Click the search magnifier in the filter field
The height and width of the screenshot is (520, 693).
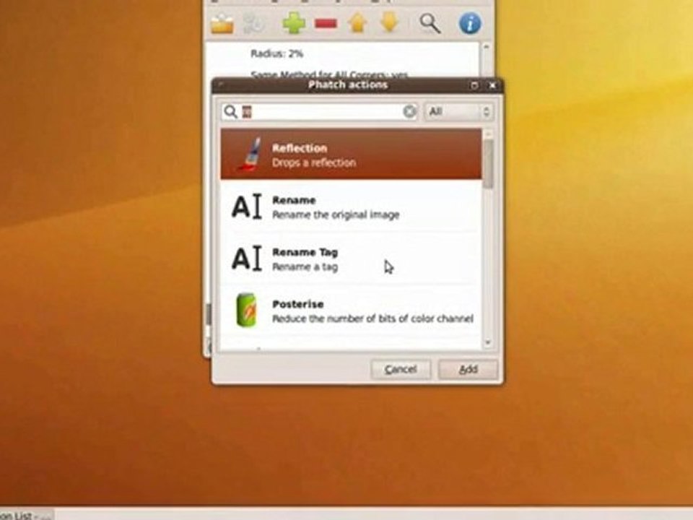point(230,111)
